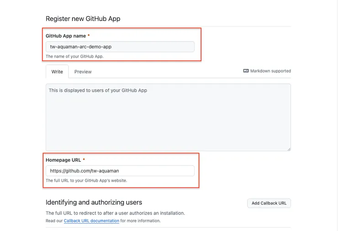
Task: Open the Preview tab
Action: (83, 72)
